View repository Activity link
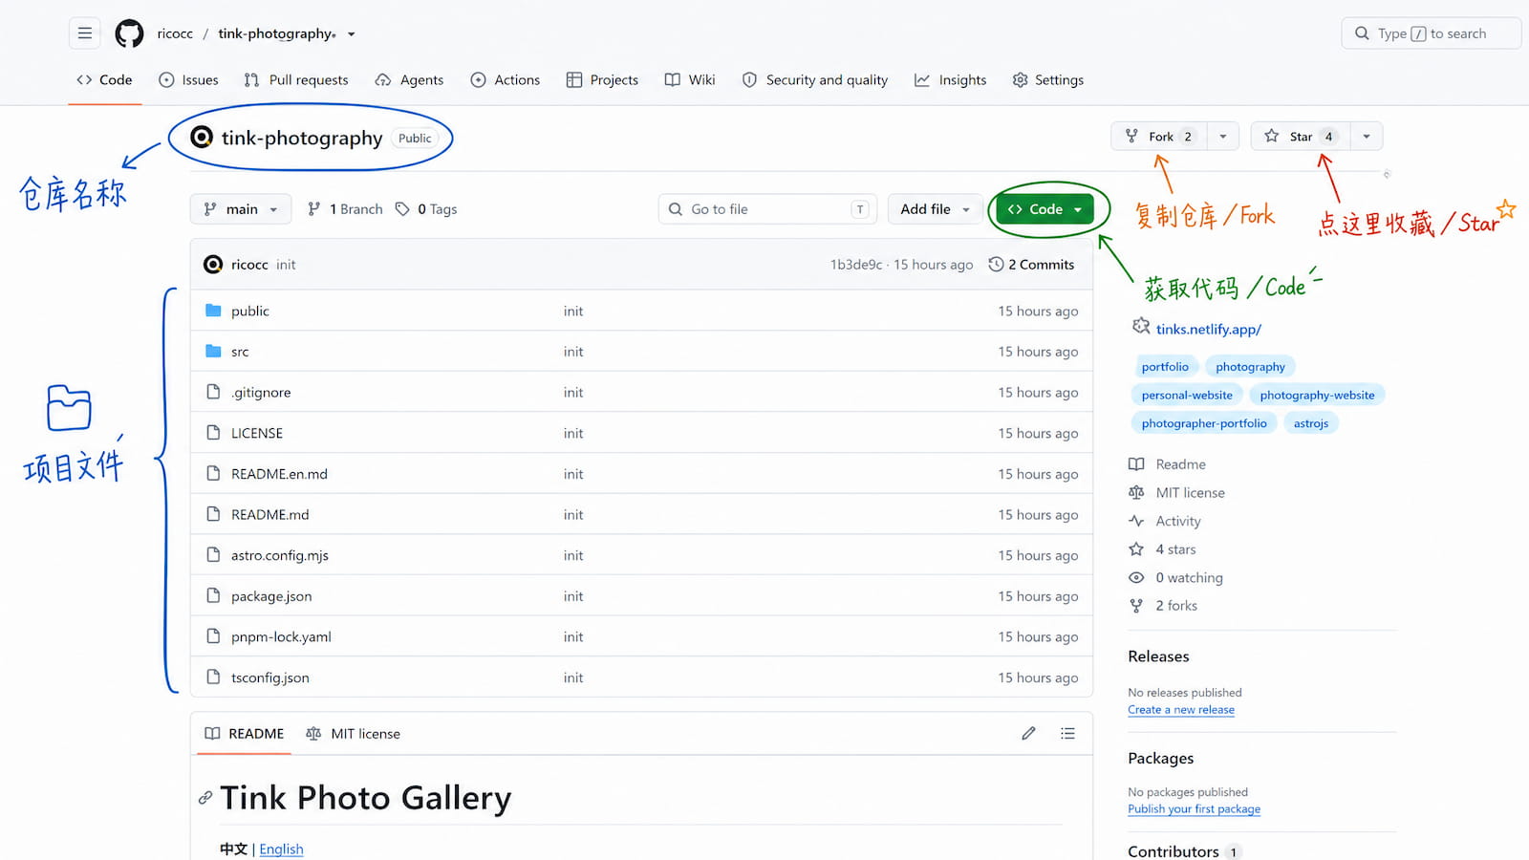This screenshot has height=860, width=1529. click(1165, 522)
